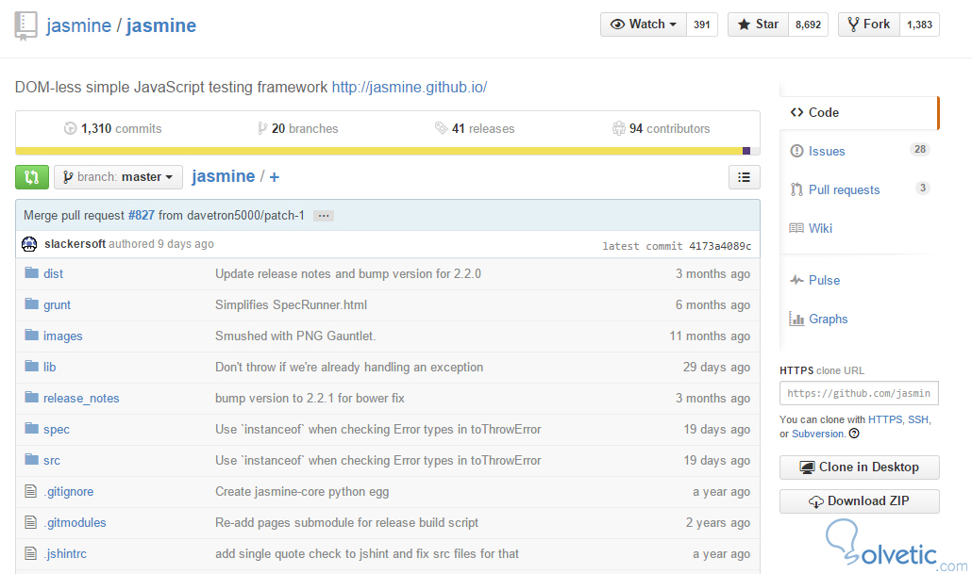Click the .gitignore file icon
972x574 pixels.
point(31,491)
